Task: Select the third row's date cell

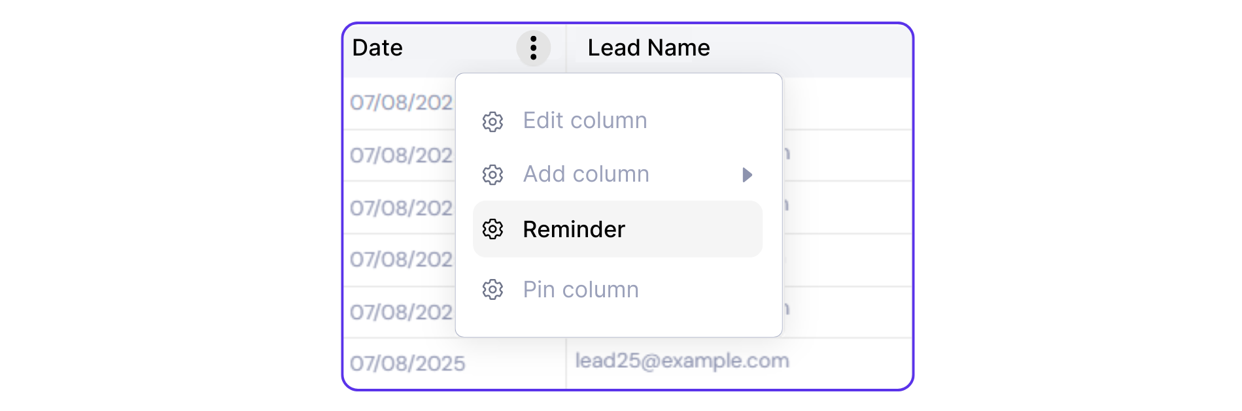Action: click(x=401, y=208)
